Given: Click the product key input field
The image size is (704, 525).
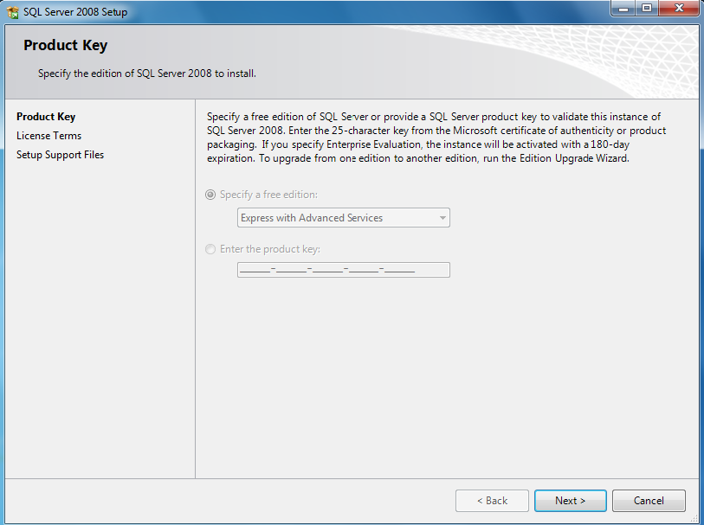Looking at the screenshot, I should (344, 270).
